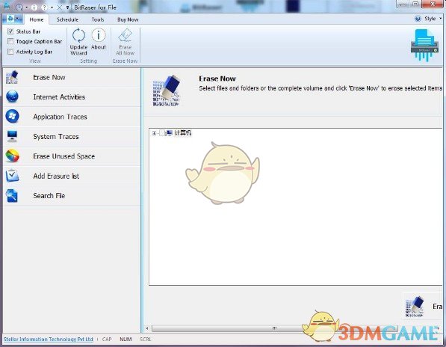Click the NUM indicator in status bar

pyautogui.click(x=126, y=339)
